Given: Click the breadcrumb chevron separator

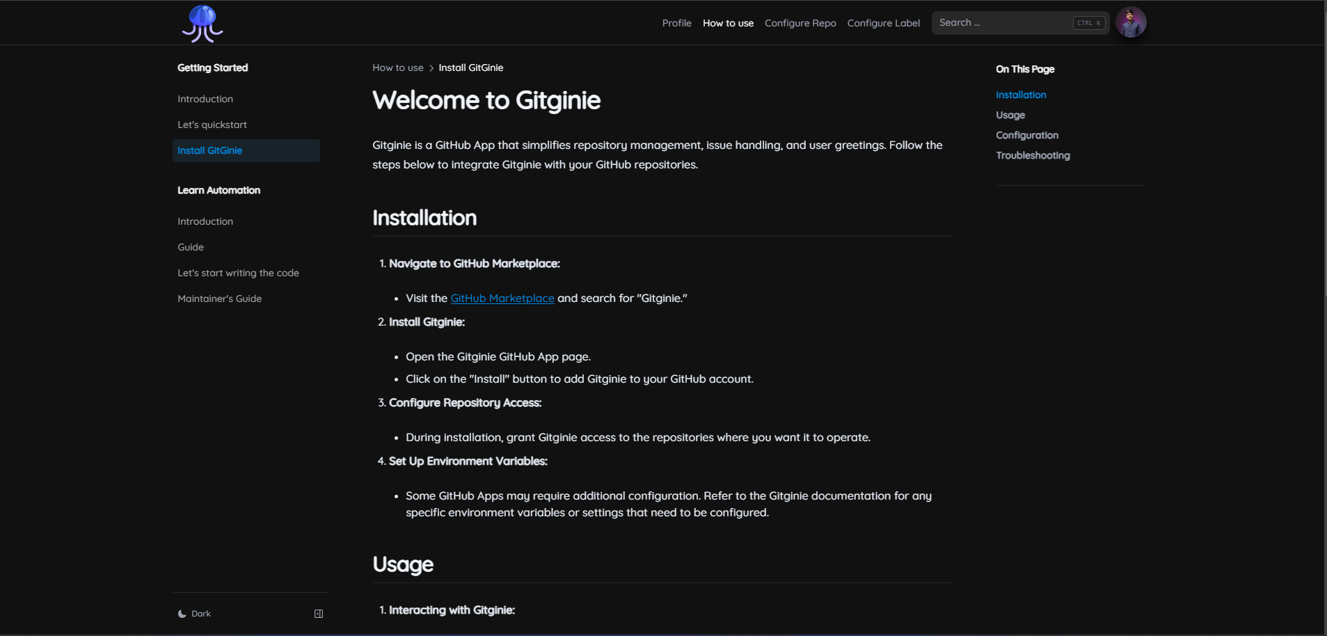Looking at the screenshot, I should pos(431,68).
